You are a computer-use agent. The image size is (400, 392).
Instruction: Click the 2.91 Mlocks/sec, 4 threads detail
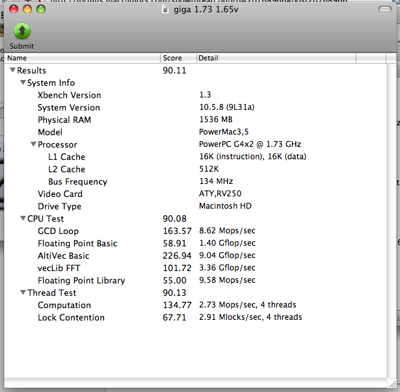point(250,317)
